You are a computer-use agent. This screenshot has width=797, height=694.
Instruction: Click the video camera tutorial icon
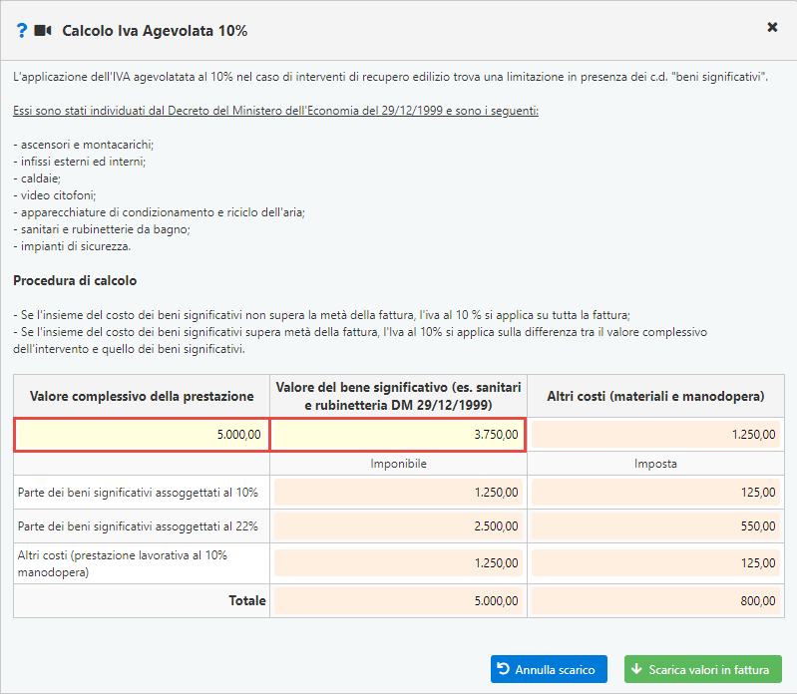coord(43,31)
